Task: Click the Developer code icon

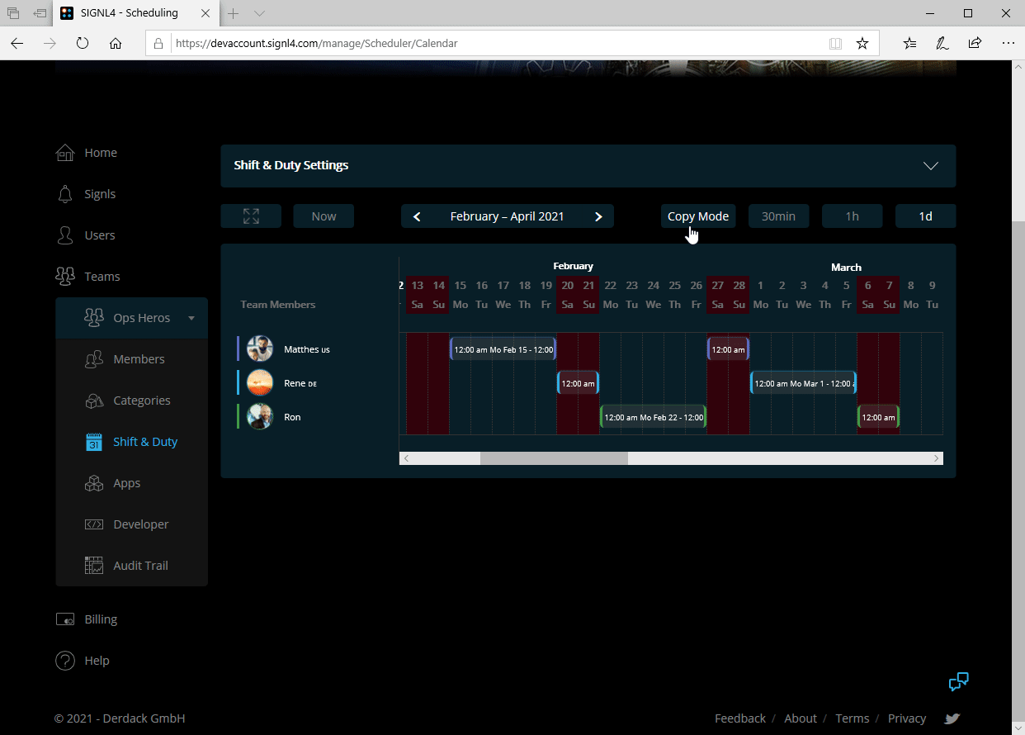Action: (x=94, y=524)
